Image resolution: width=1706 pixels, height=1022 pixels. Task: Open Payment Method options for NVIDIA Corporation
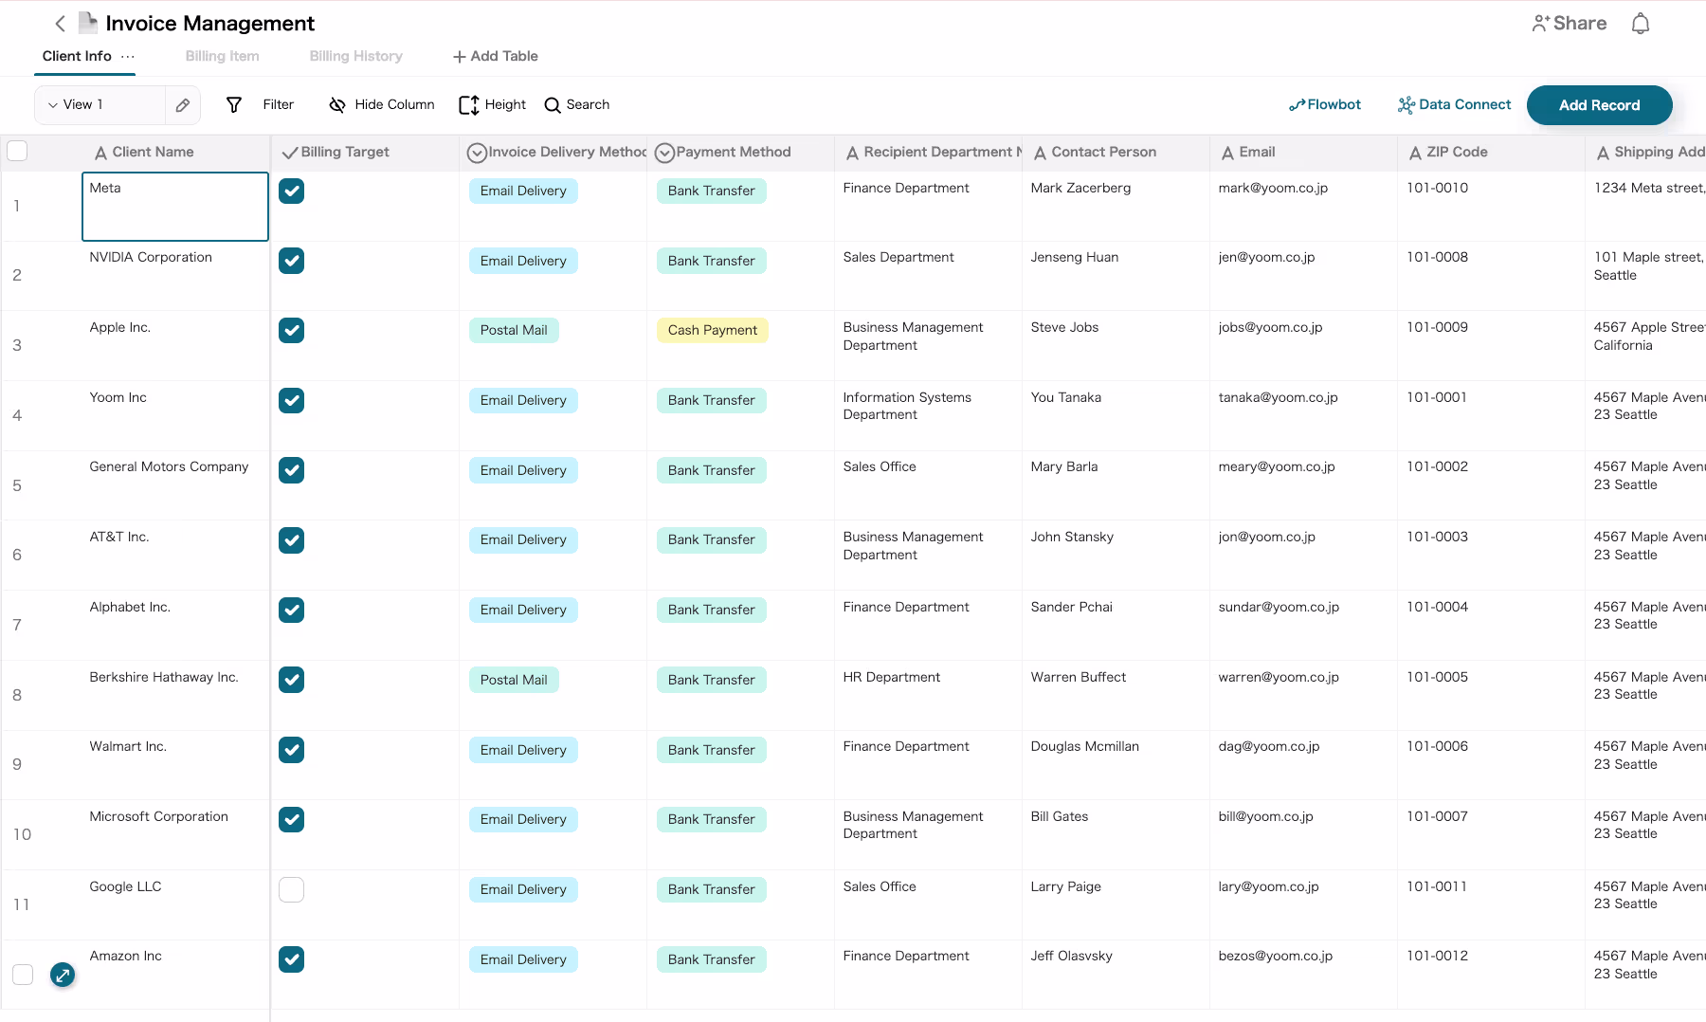tap(711, 261)
